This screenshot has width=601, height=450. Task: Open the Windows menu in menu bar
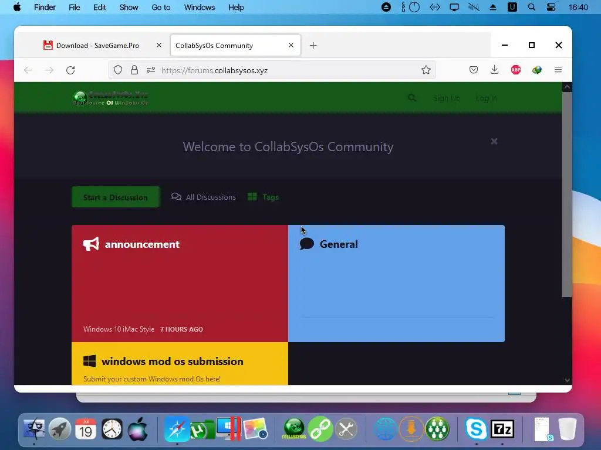(200, 7)
